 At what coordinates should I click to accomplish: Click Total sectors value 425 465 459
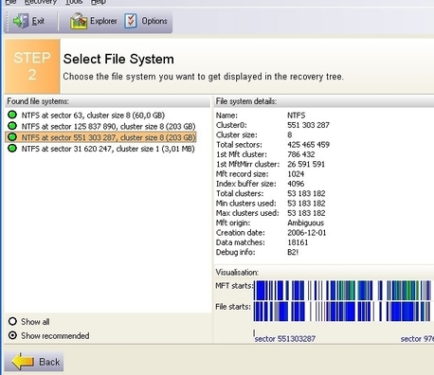point(308,145)
